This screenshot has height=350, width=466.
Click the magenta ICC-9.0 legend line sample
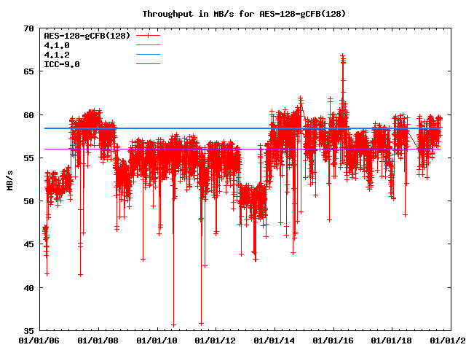(x=148, y=64)
